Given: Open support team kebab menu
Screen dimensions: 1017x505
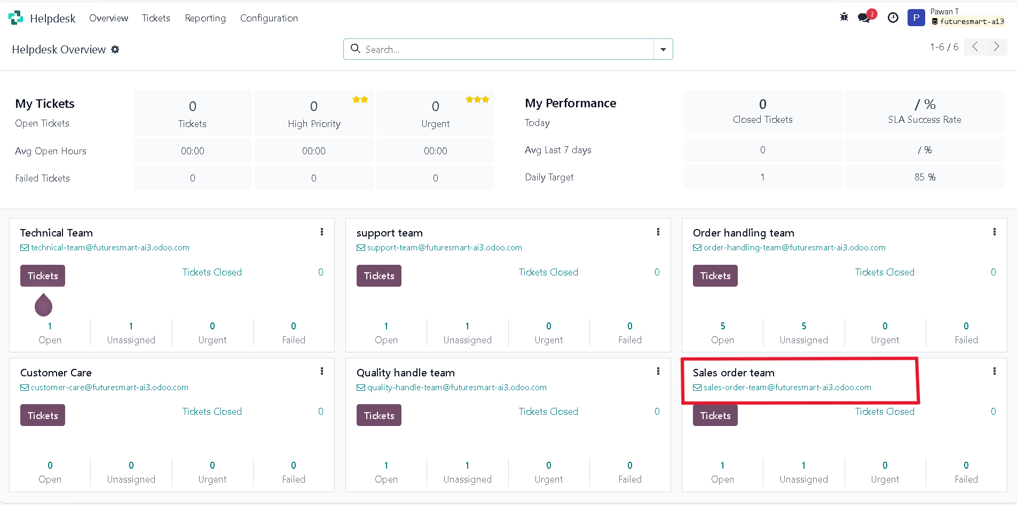Looking at the screenshot, I should (x=658, y=232).
